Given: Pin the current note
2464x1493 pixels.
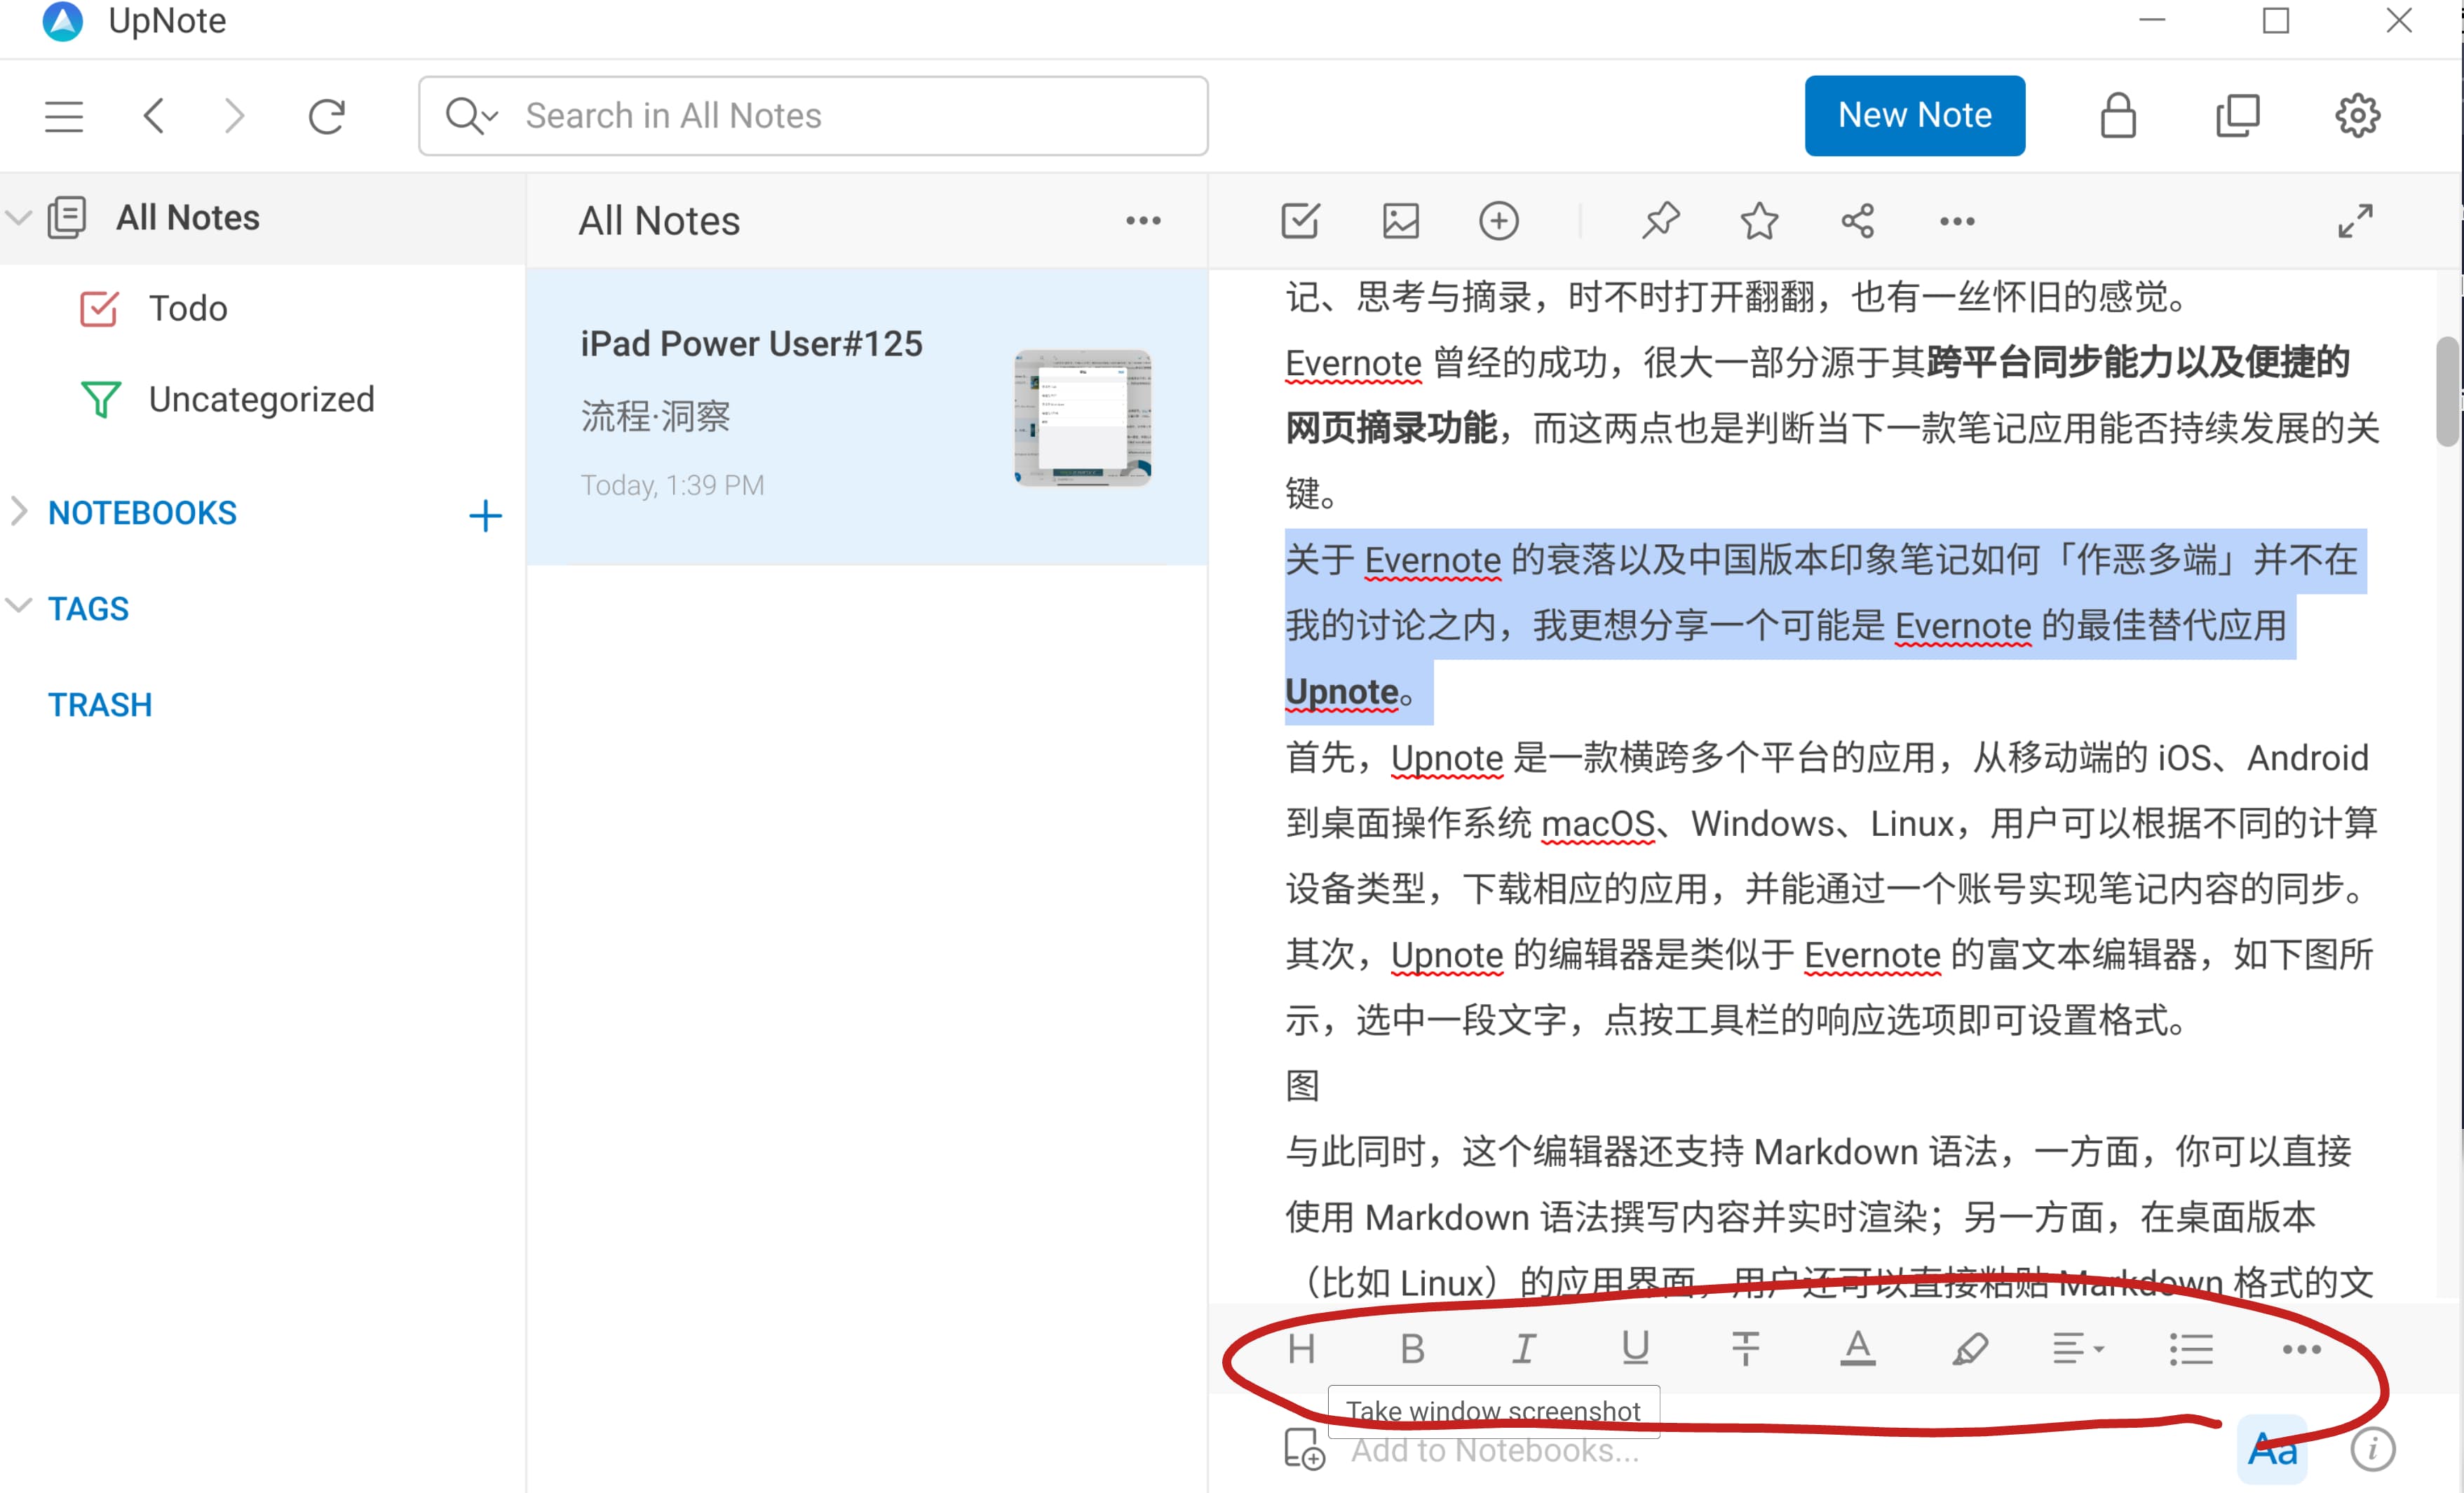Looking at the screenshot, I should tap(1660, 221).
